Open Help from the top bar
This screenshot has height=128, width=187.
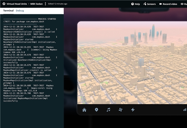pos(135,4)
